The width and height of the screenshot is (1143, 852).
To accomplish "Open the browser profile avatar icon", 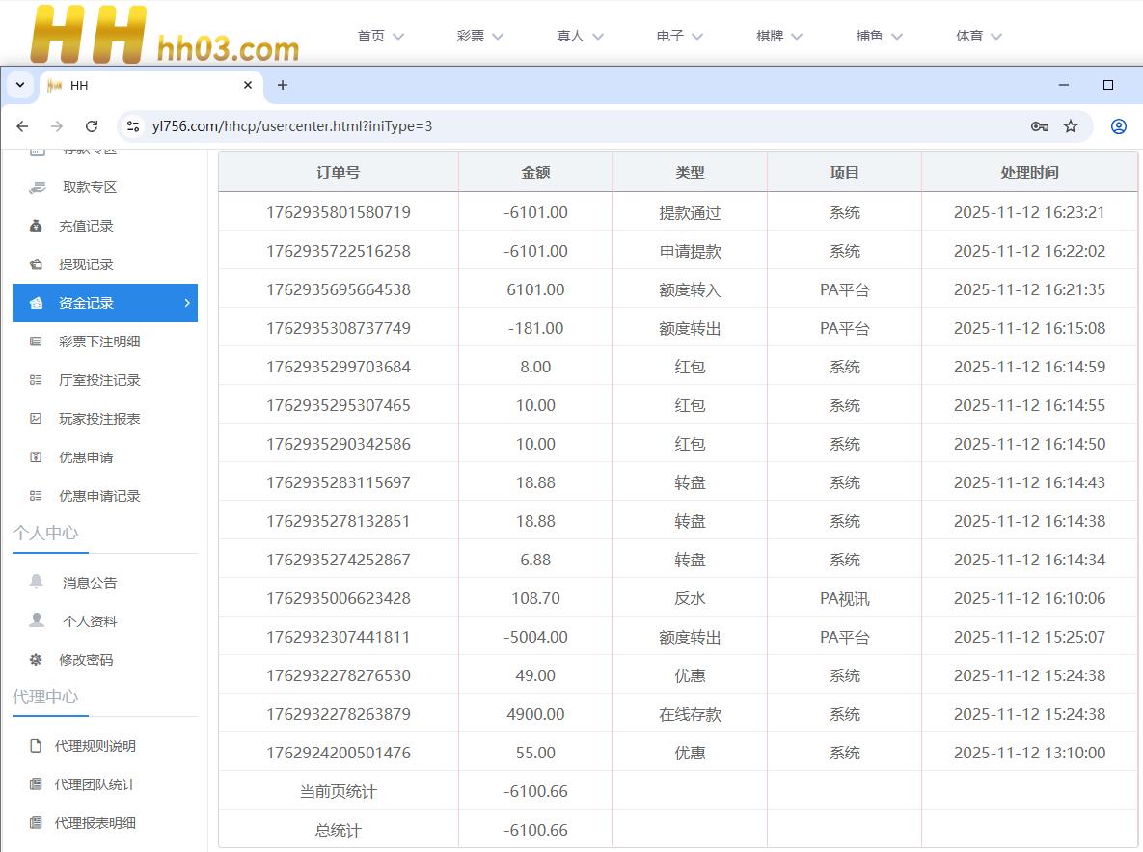I will 1119,126.
